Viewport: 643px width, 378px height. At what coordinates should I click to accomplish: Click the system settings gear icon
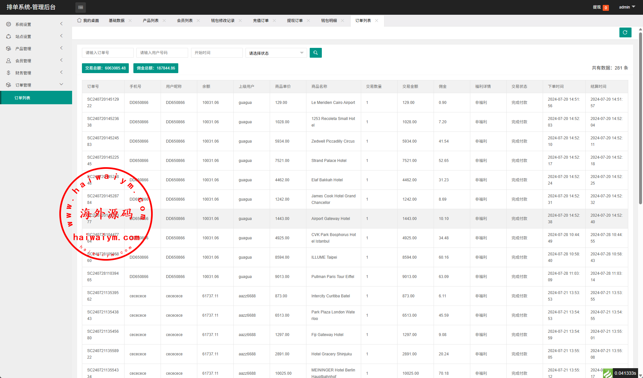click(x=9, y=24)
